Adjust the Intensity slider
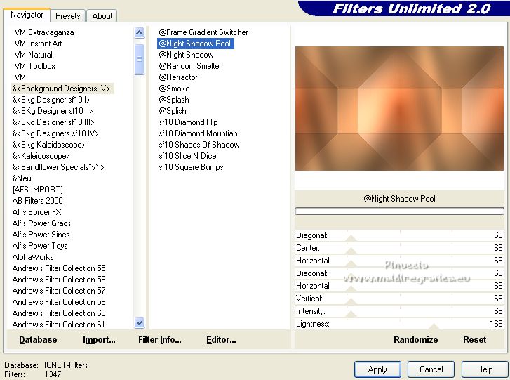Image resolution: width=510 pixels, height=380 pixels. tap(351, 314)
